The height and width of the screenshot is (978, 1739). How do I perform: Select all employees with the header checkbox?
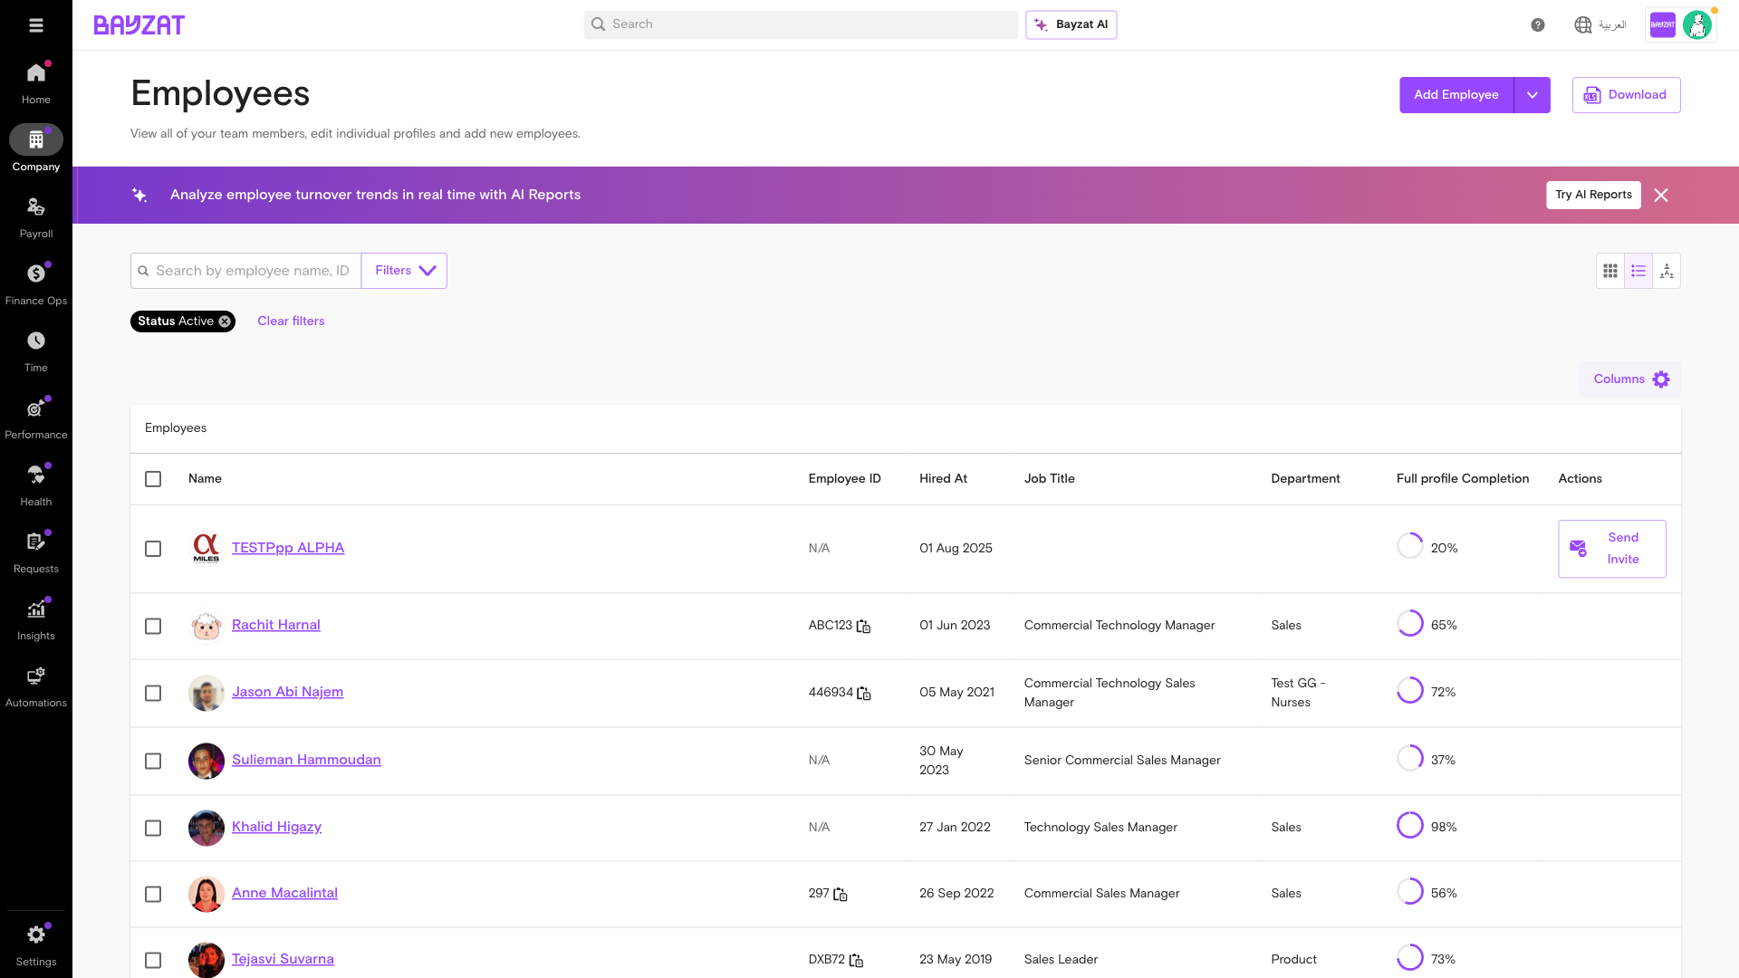coord(153,479)
